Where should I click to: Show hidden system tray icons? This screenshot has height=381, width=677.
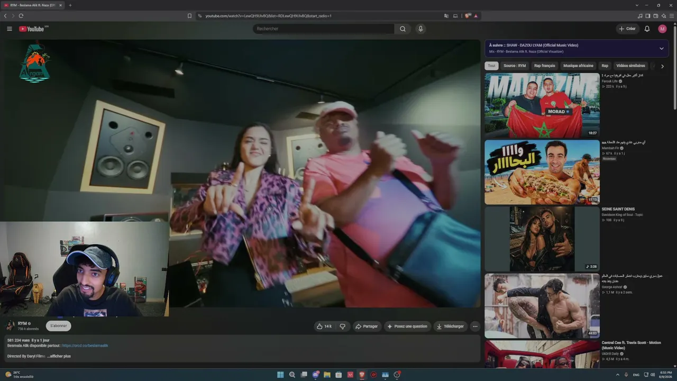tap(618, 375)
